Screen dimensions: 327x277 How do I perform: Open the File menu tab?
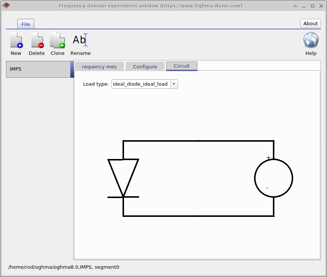tap(26, 24)
